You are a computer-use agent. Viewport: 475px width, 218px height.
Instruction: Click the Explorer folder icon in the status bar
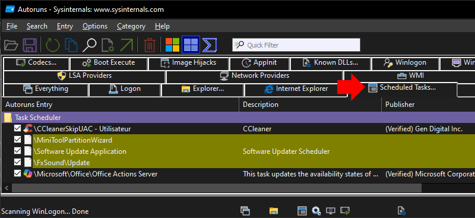[274, 211]
